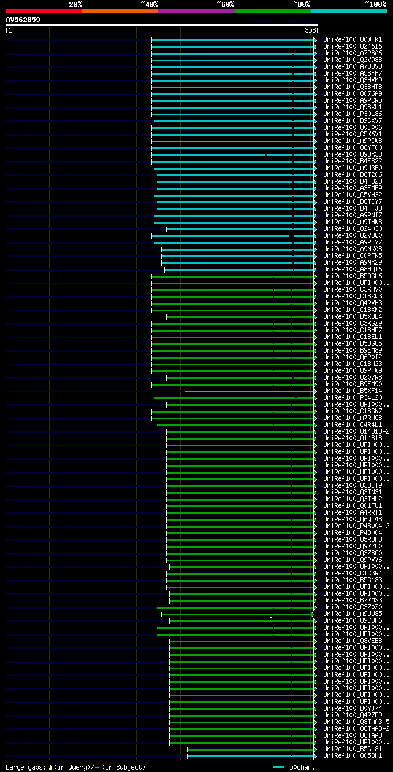Open UniRef100_B5XF14 entry
The width and height of the screenshot is (393, 772).
(x=352, y=391)
